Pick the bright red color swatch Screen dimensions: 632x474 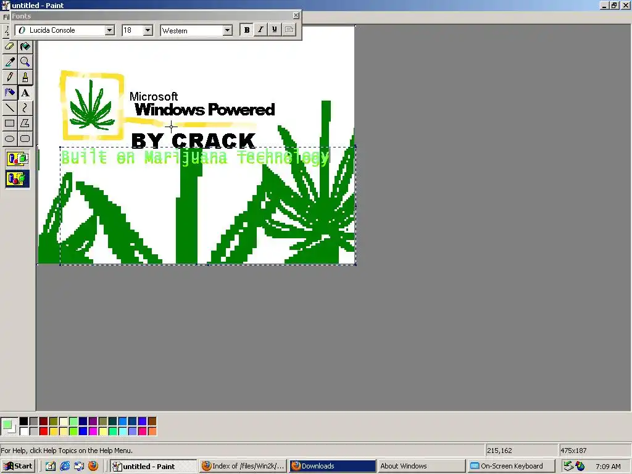point(44,431)
